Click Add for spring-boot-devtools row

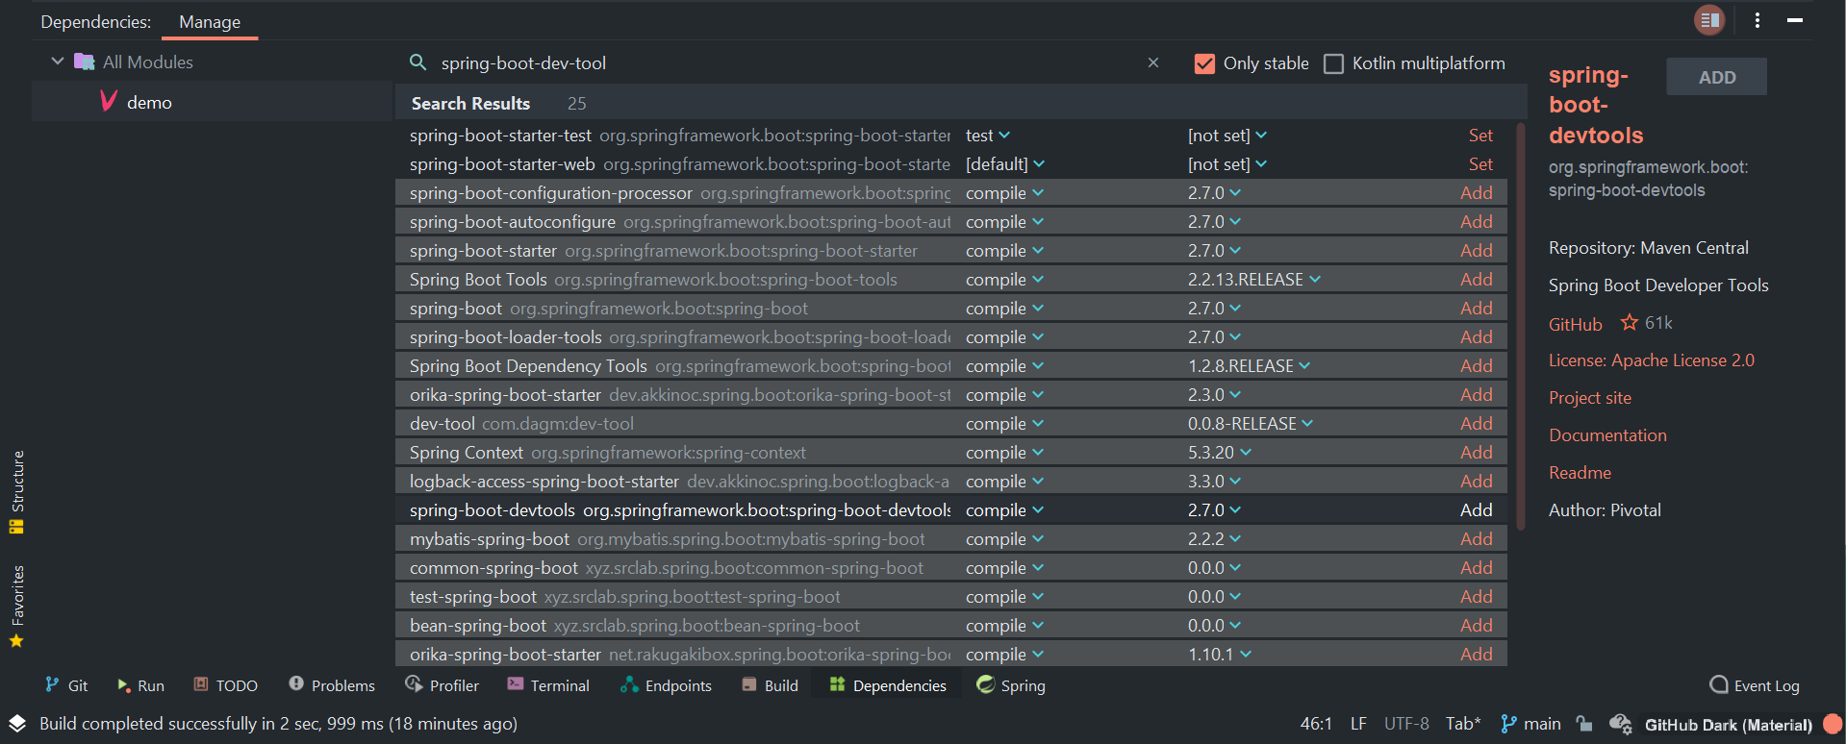point(1477,510)
